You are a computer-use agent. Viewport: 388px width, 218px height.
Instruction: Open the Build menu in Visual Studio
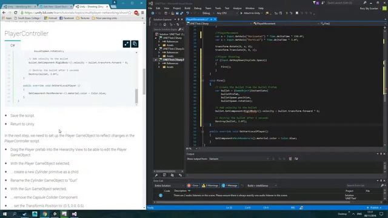[x=187, y=8]
